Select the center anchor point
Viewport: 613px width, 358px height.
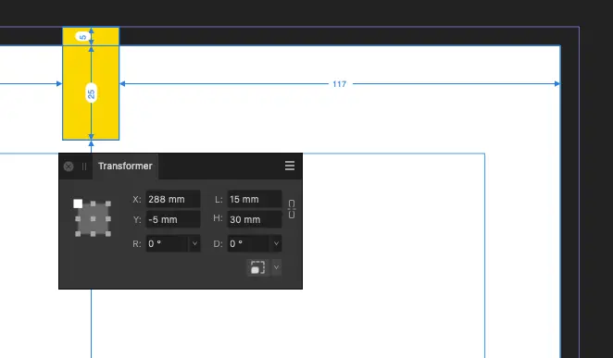(93, 219)
